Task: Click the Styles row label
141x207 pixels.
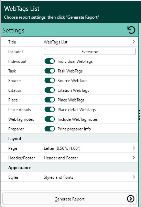Action: tap(13, 177)
